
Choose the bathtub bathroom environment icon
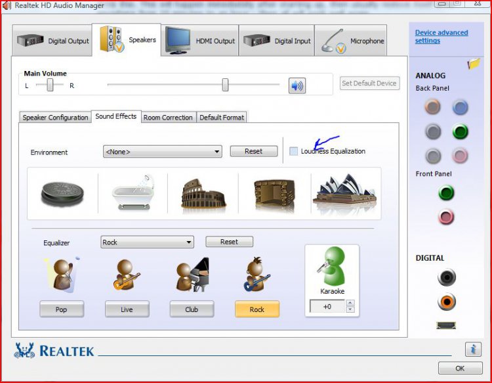click(x=133, y=192)
